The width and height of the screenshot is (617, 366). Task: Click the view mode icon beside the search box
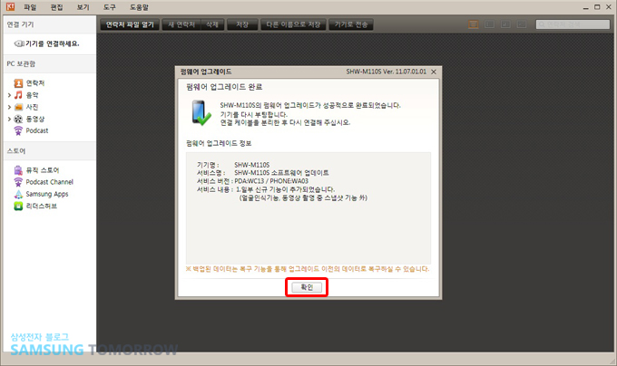(522, 24)
